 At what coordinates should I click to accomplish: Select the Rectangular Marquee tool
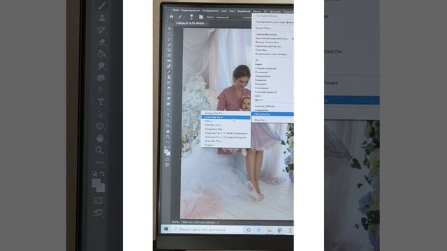click(170, 34)
